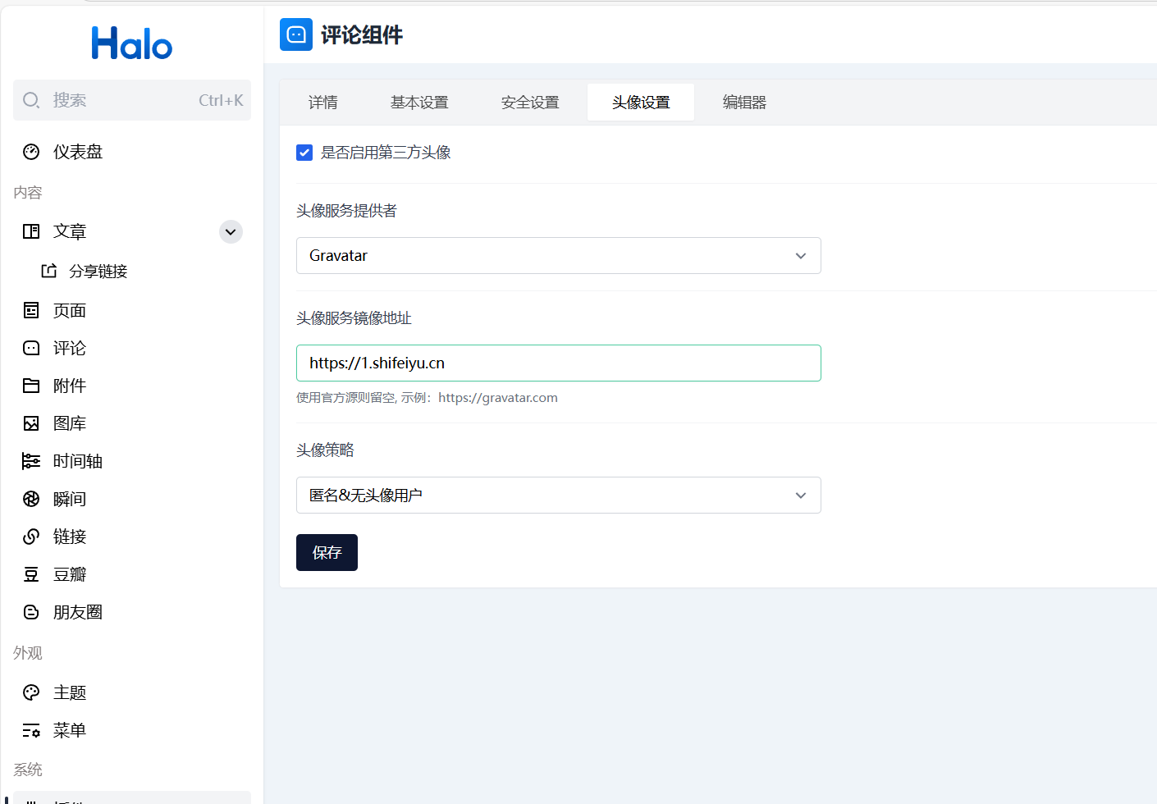The height and width of the screenshot is (804, 1157).
Task: Open the 头像服务提供者 Gravatar dropdown
Action: click(x=558, y=256)
